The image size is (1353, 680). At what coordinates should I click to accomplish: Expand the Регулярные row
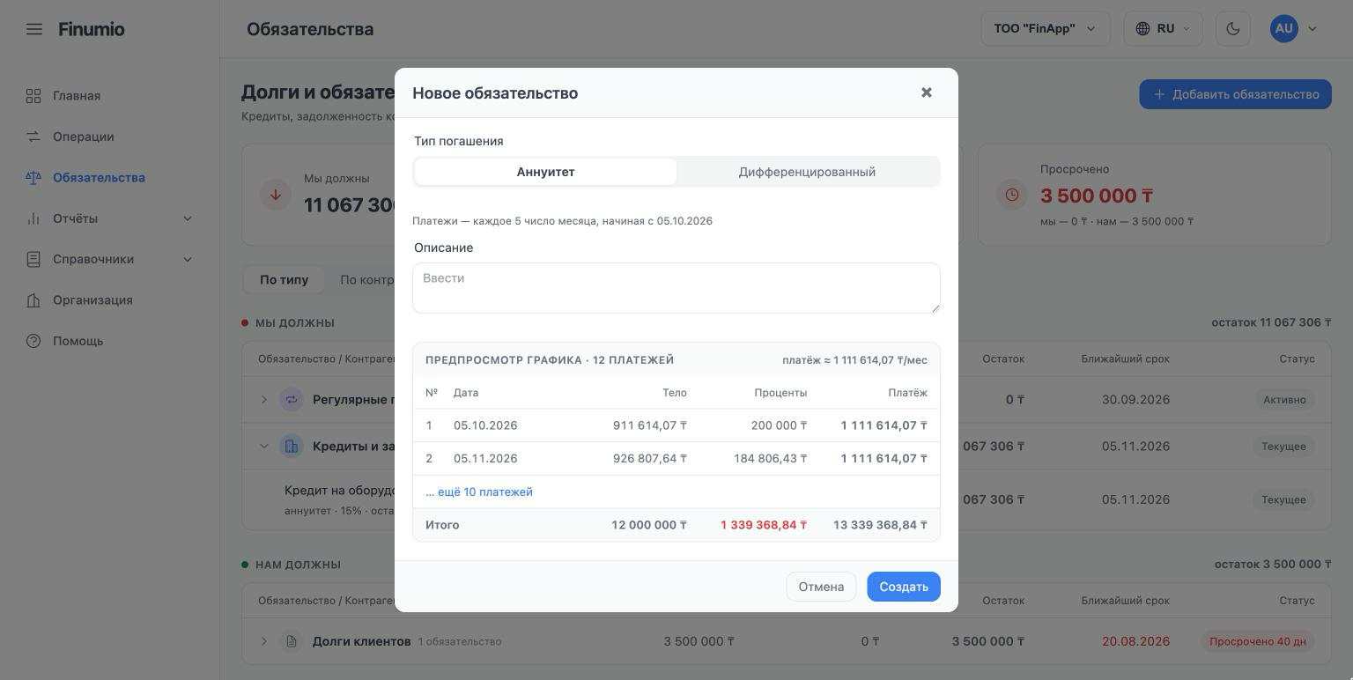(263, 400)
